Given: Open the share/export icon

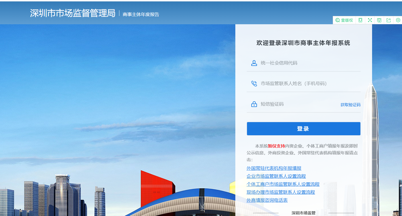Looking at the screenshot, I should (x=388, y=20).
